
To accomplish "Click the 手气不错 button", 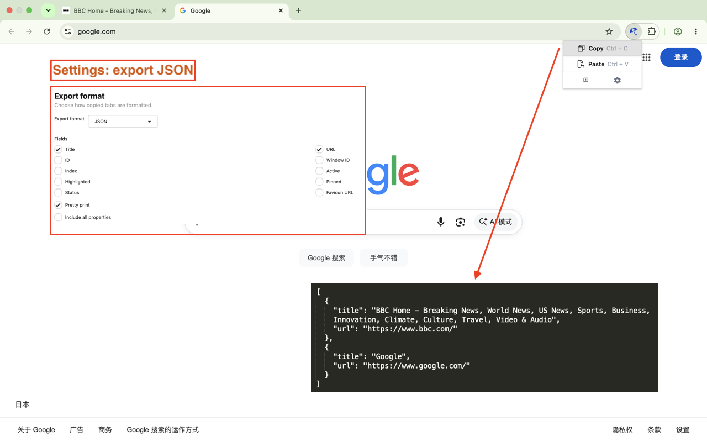I will 383,258.
